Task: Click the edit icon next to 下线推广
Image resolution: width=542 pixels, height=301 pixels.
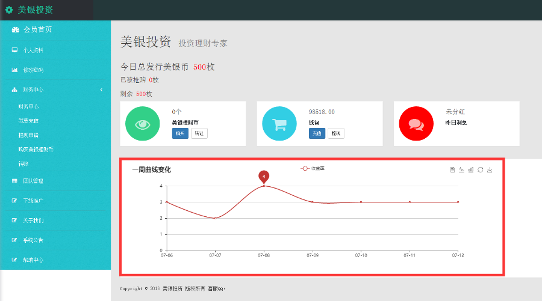Action: tap(14, 200)
